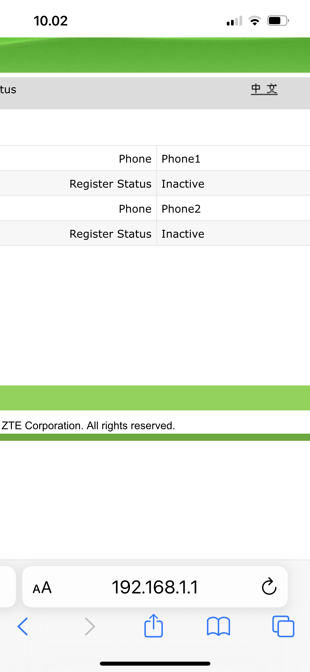Screen dimensions: 310x672
Task: Tap Phone2's Inactive register status value
Action: pos(183,234)
